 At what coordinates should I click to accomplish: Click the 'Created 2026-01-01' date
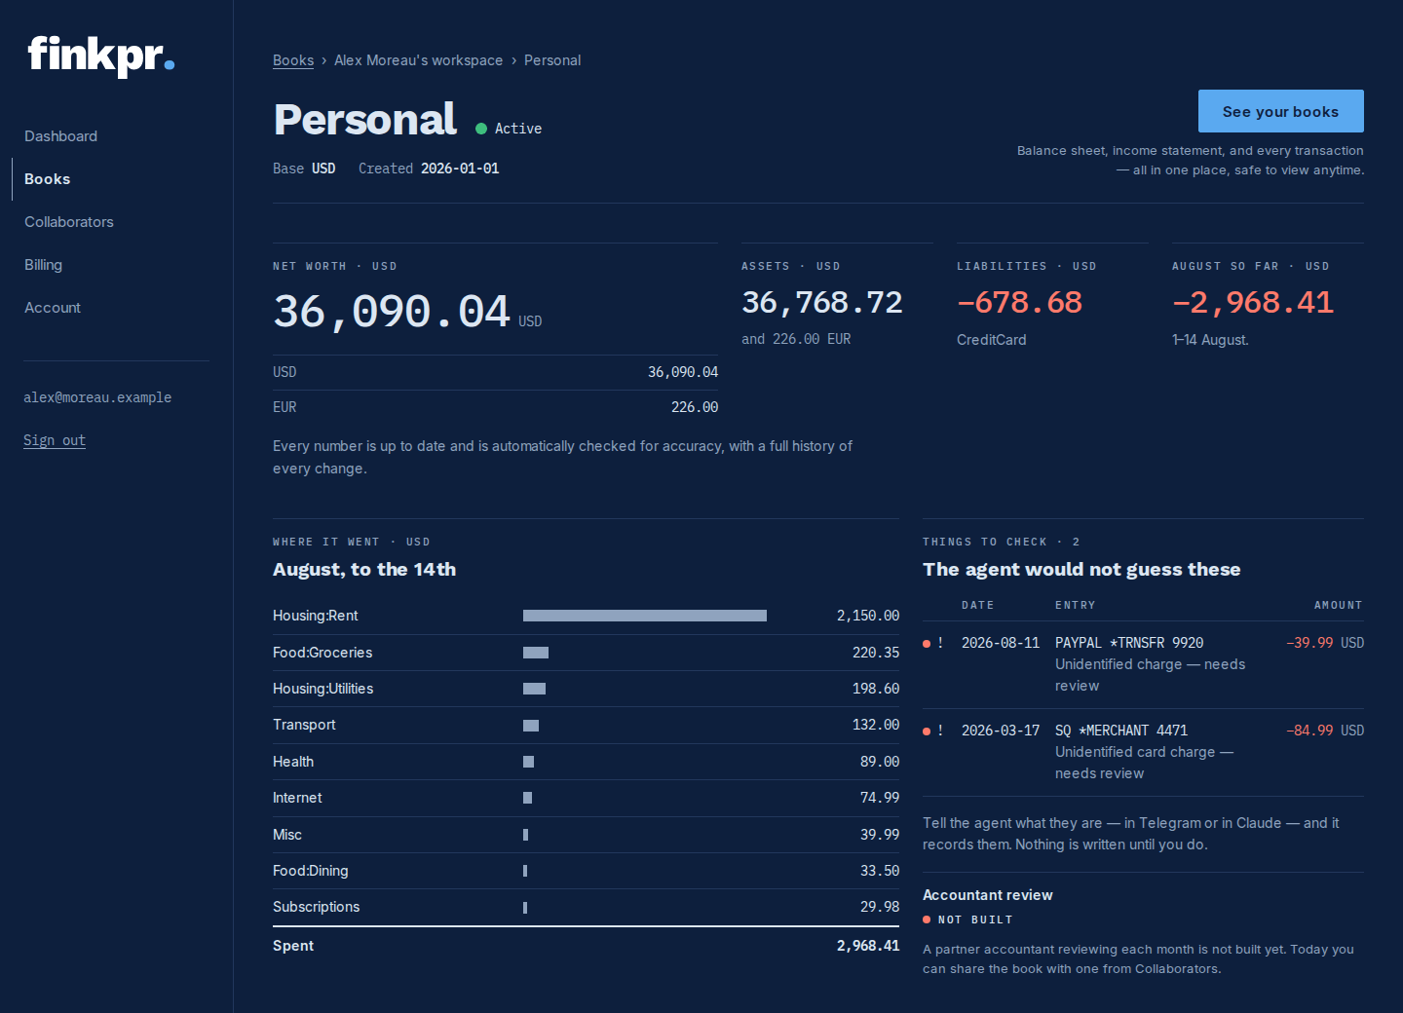pyautogui.click(x=429, y=169)
